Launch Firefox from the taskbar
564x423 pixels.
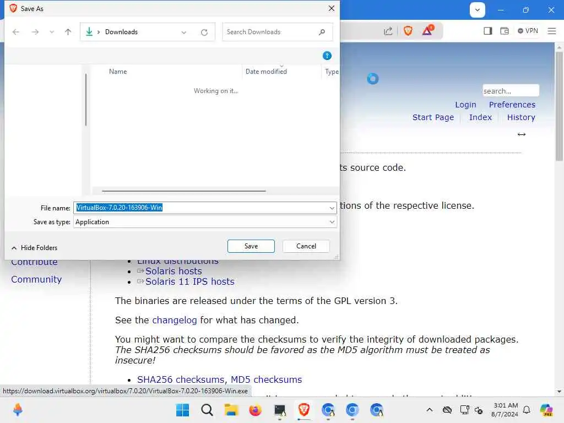pyautogui.click(x=256, y=410)
